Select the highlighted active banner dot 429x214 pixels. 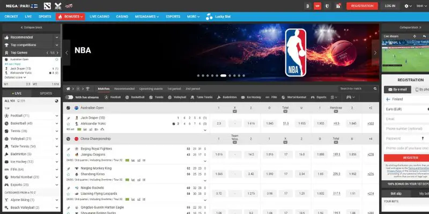pyautogui.click(x=223, y=75)
